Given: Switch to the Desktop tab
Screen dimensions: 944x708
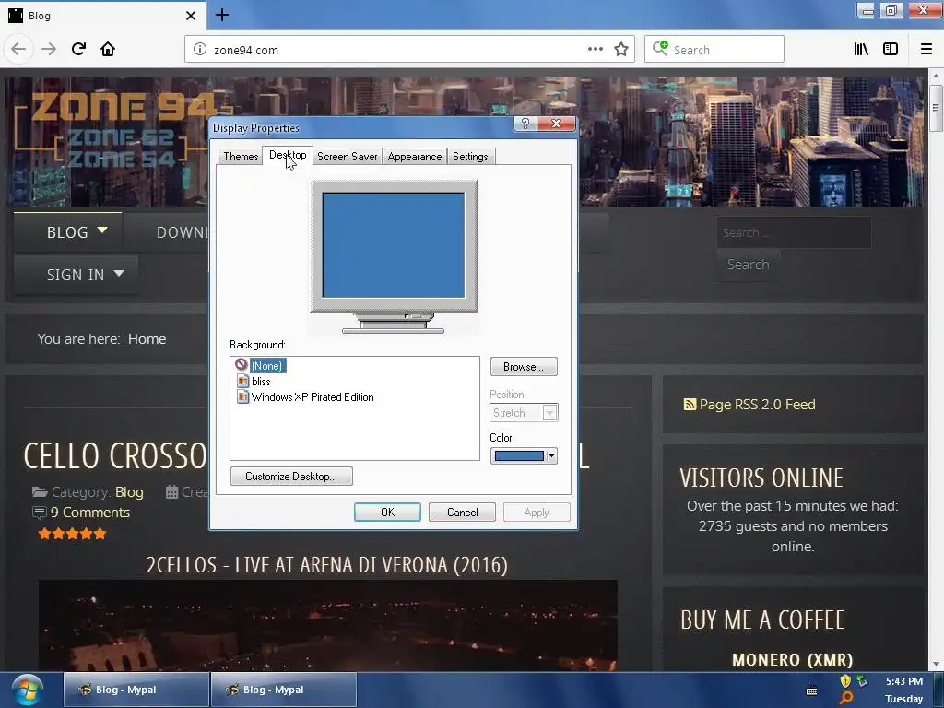Looking at the screenshot, I should [288, 155].
